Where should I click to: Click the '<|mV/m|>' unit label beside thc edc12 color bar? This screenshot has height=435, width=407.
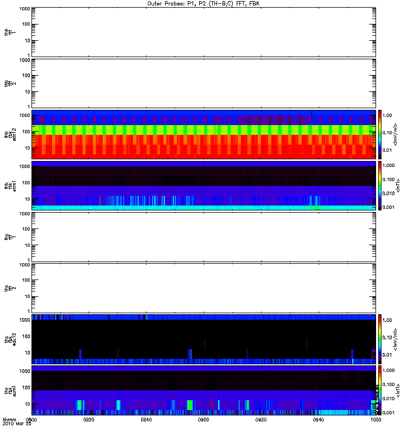point(396,339)
